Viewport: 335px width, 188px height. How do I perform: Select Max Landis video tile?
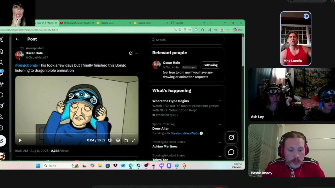click(x=296, y=38)
